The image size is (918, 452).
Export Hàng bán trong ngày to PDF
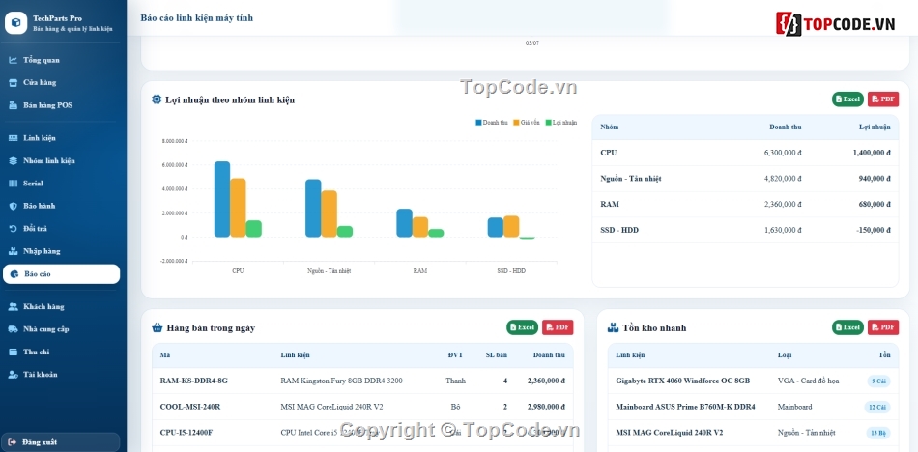(x=558, y=327)
